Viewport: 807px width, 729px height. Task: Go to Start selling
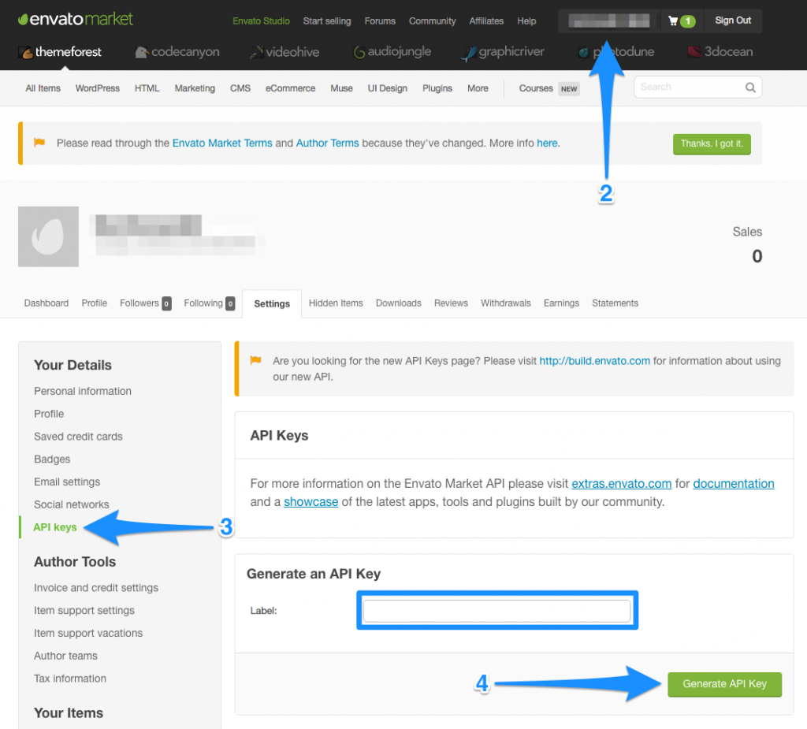coord(327,21)
